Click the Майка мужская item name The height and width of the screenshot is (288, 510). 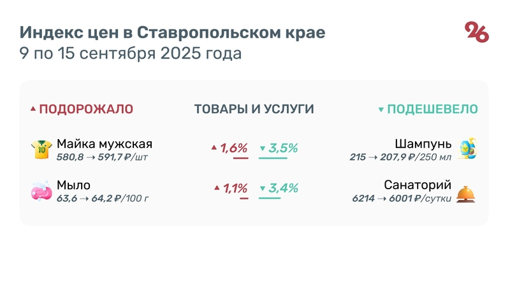coord(105,143)
